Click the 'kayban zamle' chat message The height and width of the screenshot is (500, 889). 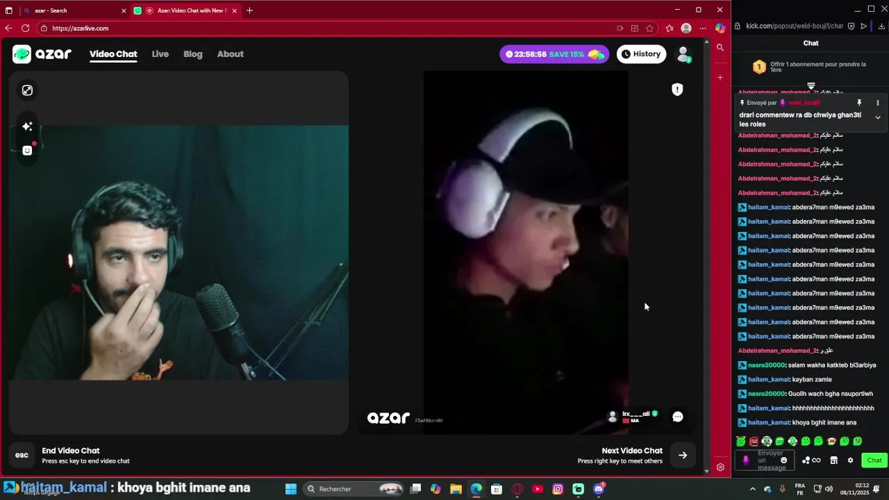coord(812,380)
